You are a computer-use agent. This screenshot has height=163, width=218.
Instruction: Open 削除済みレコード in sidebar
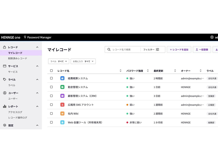point(17,58)
